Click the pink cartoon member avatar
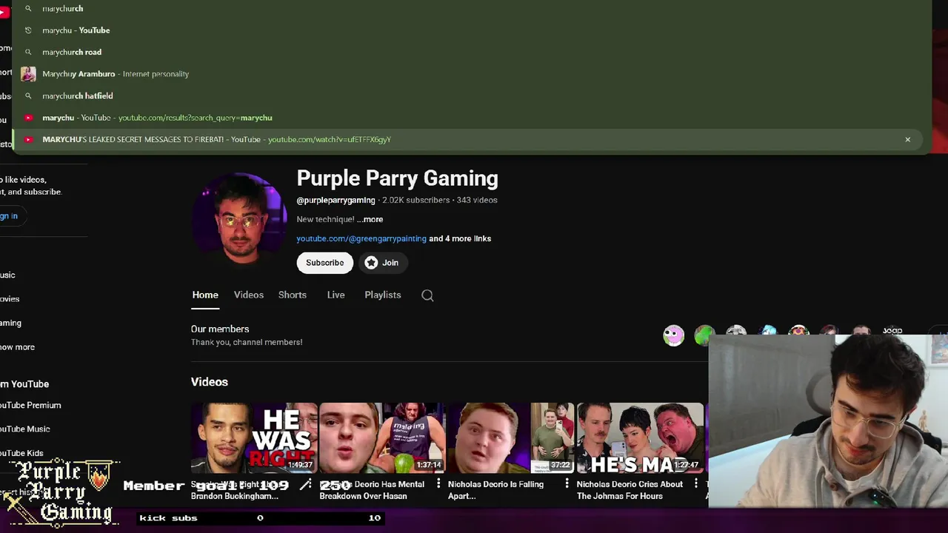This screenshot has width=948, height=533. coord(673,335)
